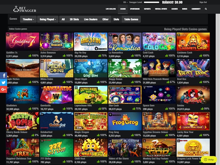Click the Facebook share icon
This screenshot has width=220, height=165.
4,76
